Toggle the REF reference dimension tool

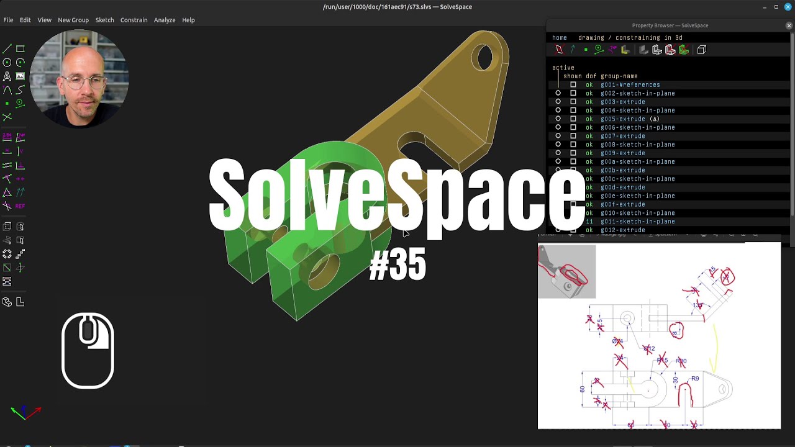[x=20, y=206]
